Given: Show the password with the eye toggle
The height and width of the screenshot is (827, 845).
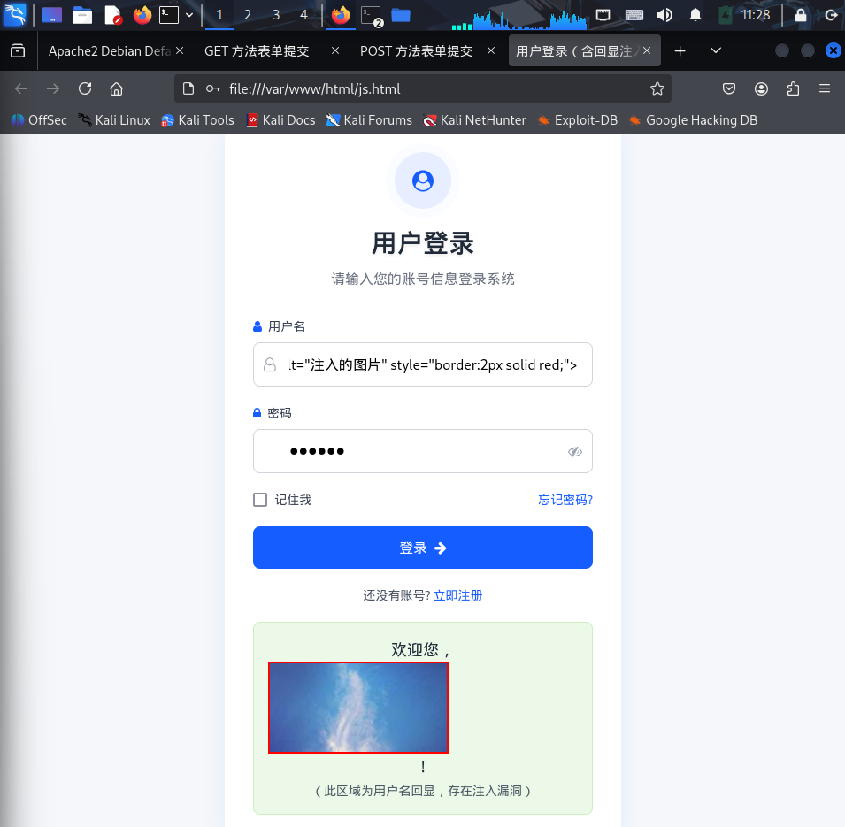Looking at the screenshot, I should (575, 451).
